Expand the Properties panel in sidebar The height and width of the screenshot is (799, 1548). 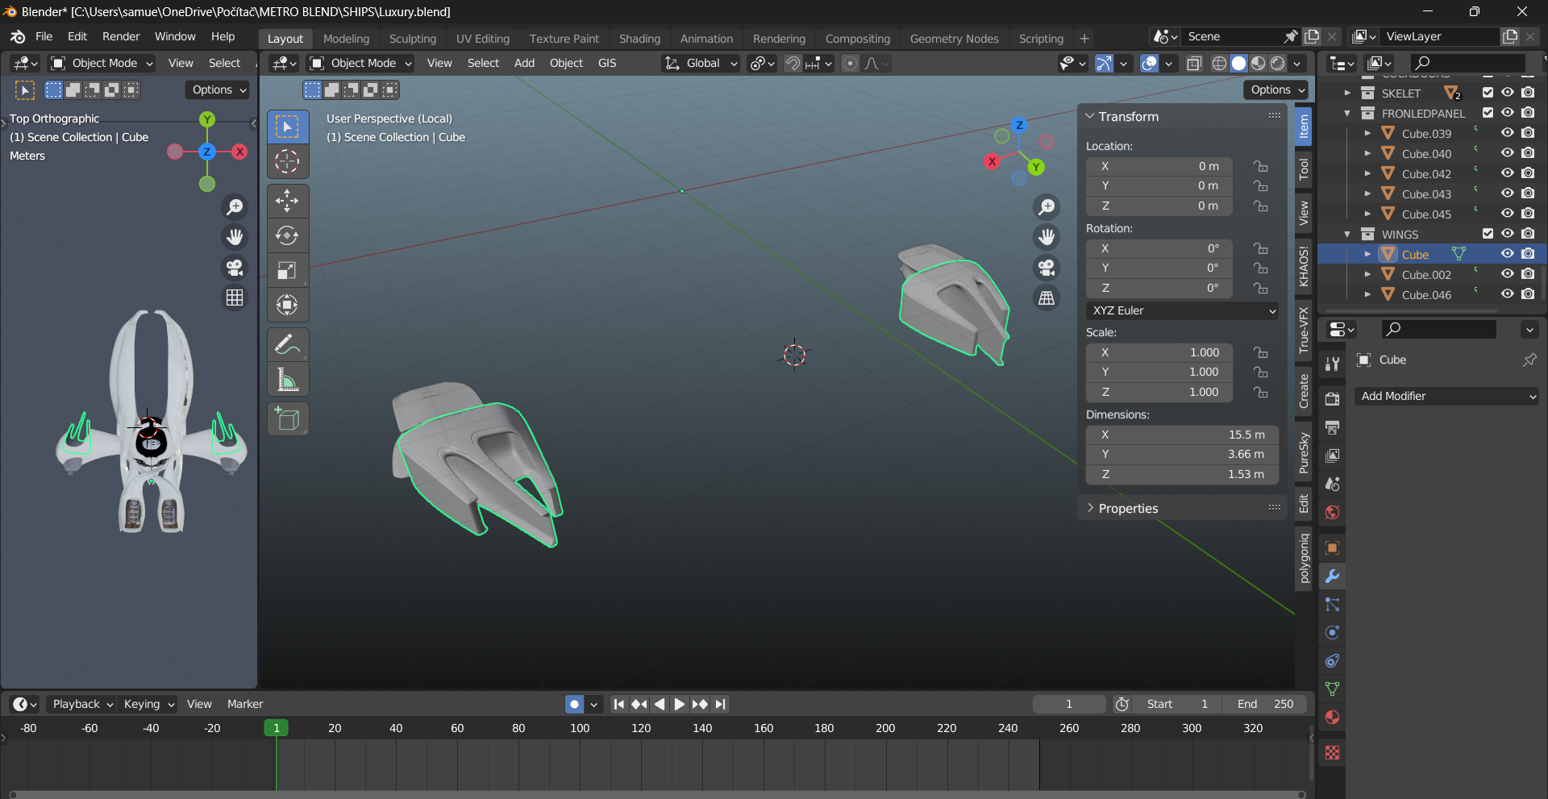coord(1128,508)
